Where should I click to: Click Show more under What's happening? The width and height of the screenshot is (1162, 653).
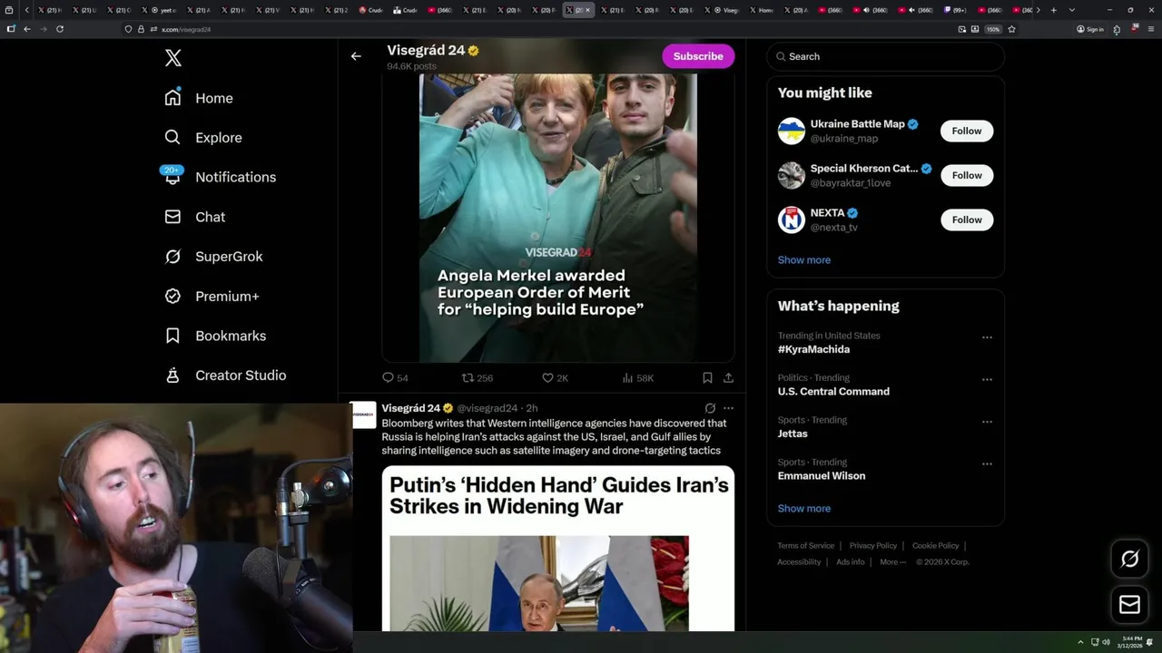[x=804, y=509]
